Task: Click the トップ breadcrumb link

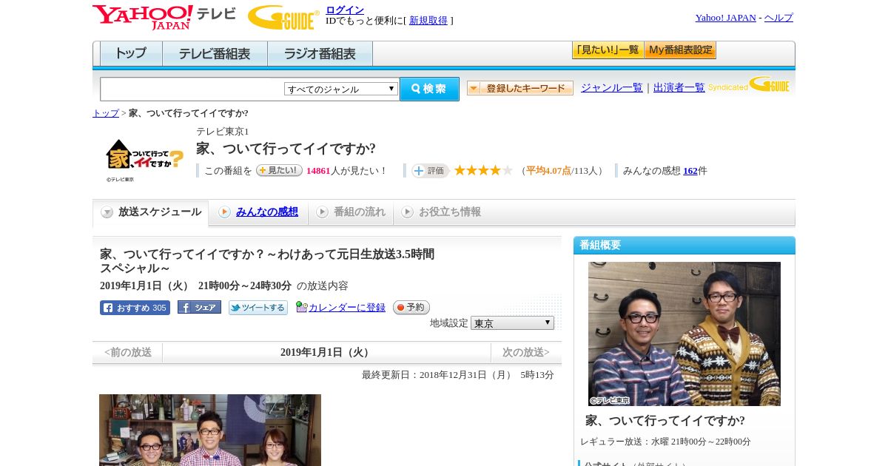Action: (x=105, y=113)
